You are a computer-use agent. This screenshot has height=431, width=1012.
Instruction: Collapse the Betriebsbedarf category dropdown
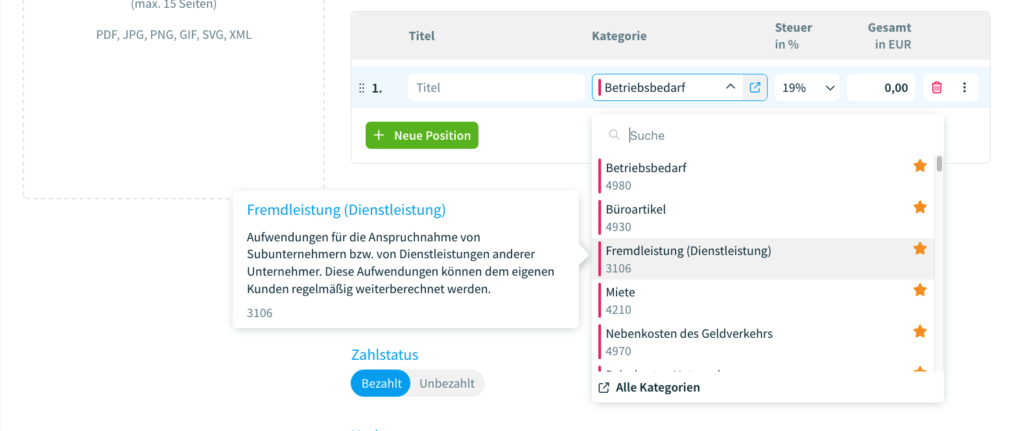pos(730,87)
